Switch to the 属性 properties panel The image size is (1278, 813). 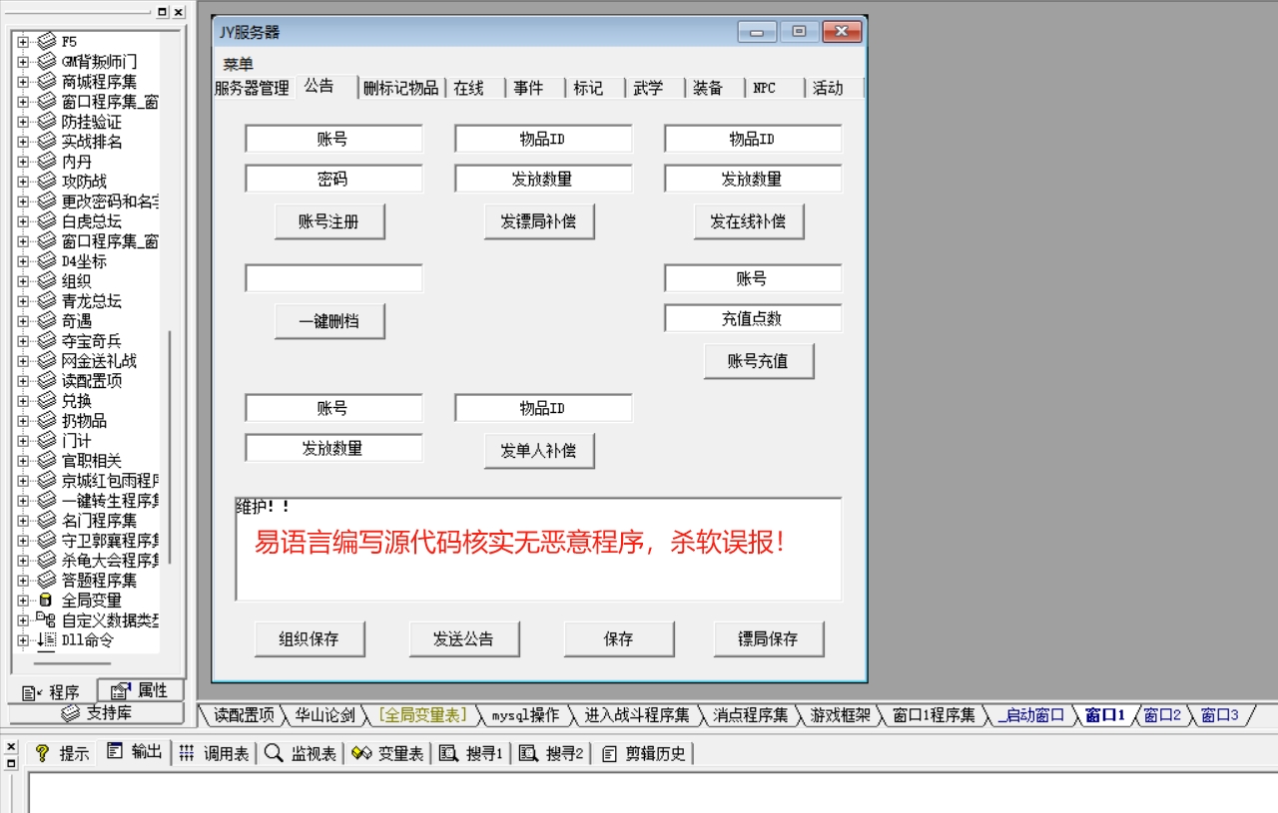139,690
